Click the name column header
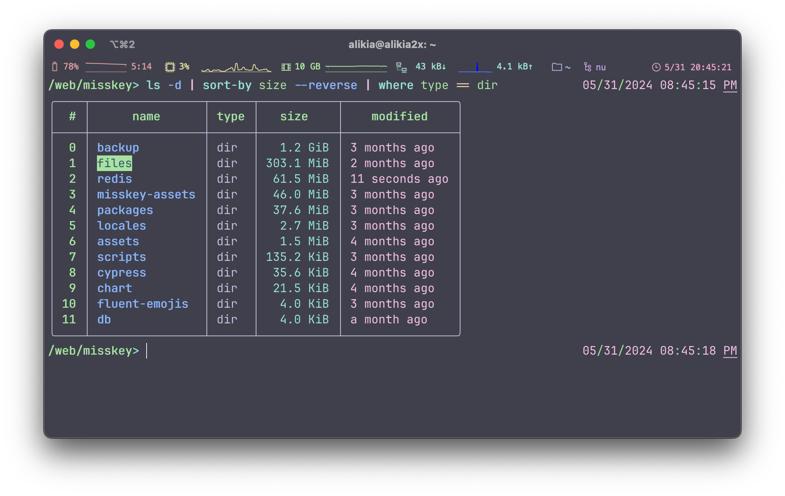Image resolution: width=785 pixels, height=496 pixels. (x=146, y=116)
